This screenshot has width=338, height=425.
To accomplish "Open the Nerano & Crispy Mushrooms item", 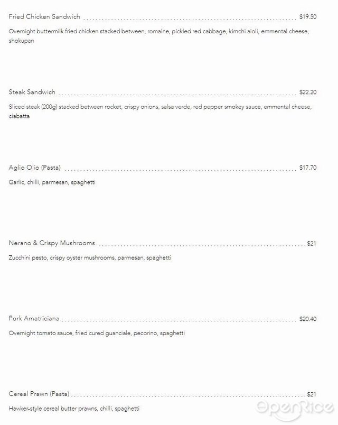I will coord(52,243).
